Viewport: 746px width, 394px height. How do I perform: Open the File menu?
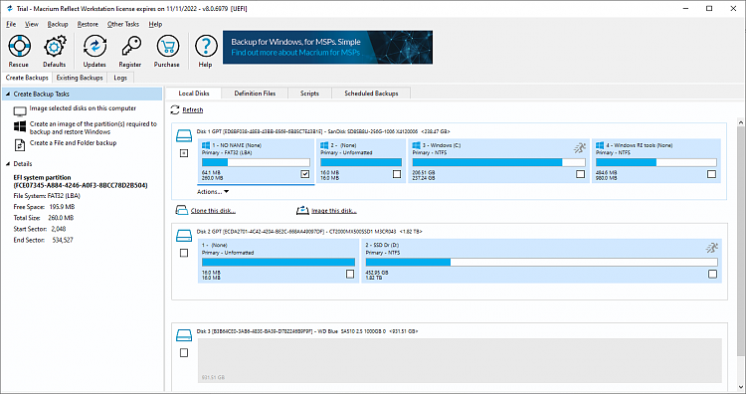pyautogui.click(x=11, y=24)
